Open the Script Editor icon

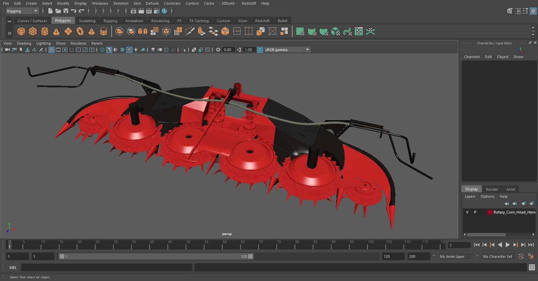(x=532, y=267)
